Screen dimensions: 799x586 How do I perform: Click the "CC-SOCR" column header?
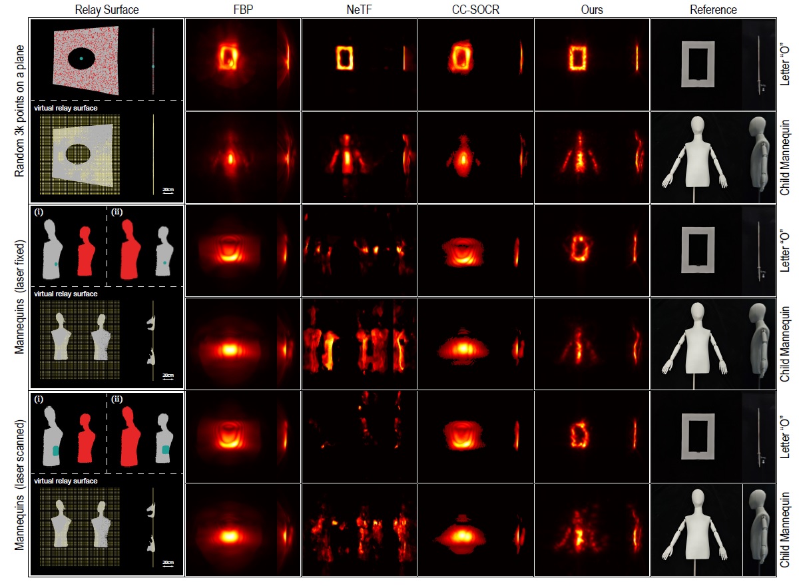coord(475,9)
